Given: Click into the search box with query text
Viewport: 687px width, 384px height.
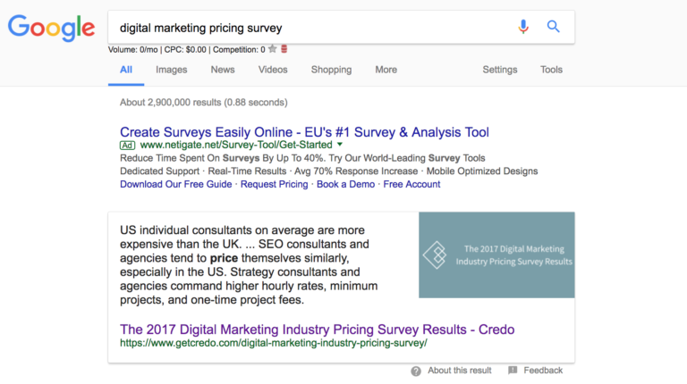Looking at the screenshot, I should coord(311,28).
